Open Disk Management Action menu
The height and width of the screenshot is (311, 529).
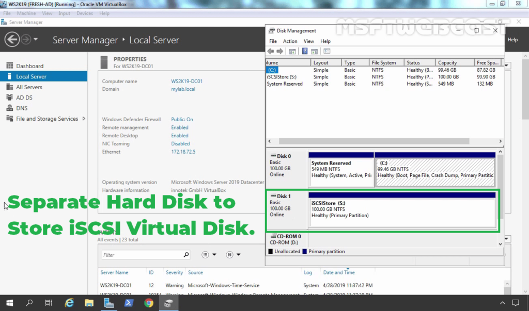pos(290,41)
